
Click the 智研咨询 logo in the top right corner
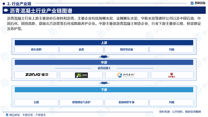click(x=198, y=3)
